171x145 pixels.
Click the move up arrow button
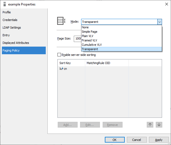[x=150, y=125]
